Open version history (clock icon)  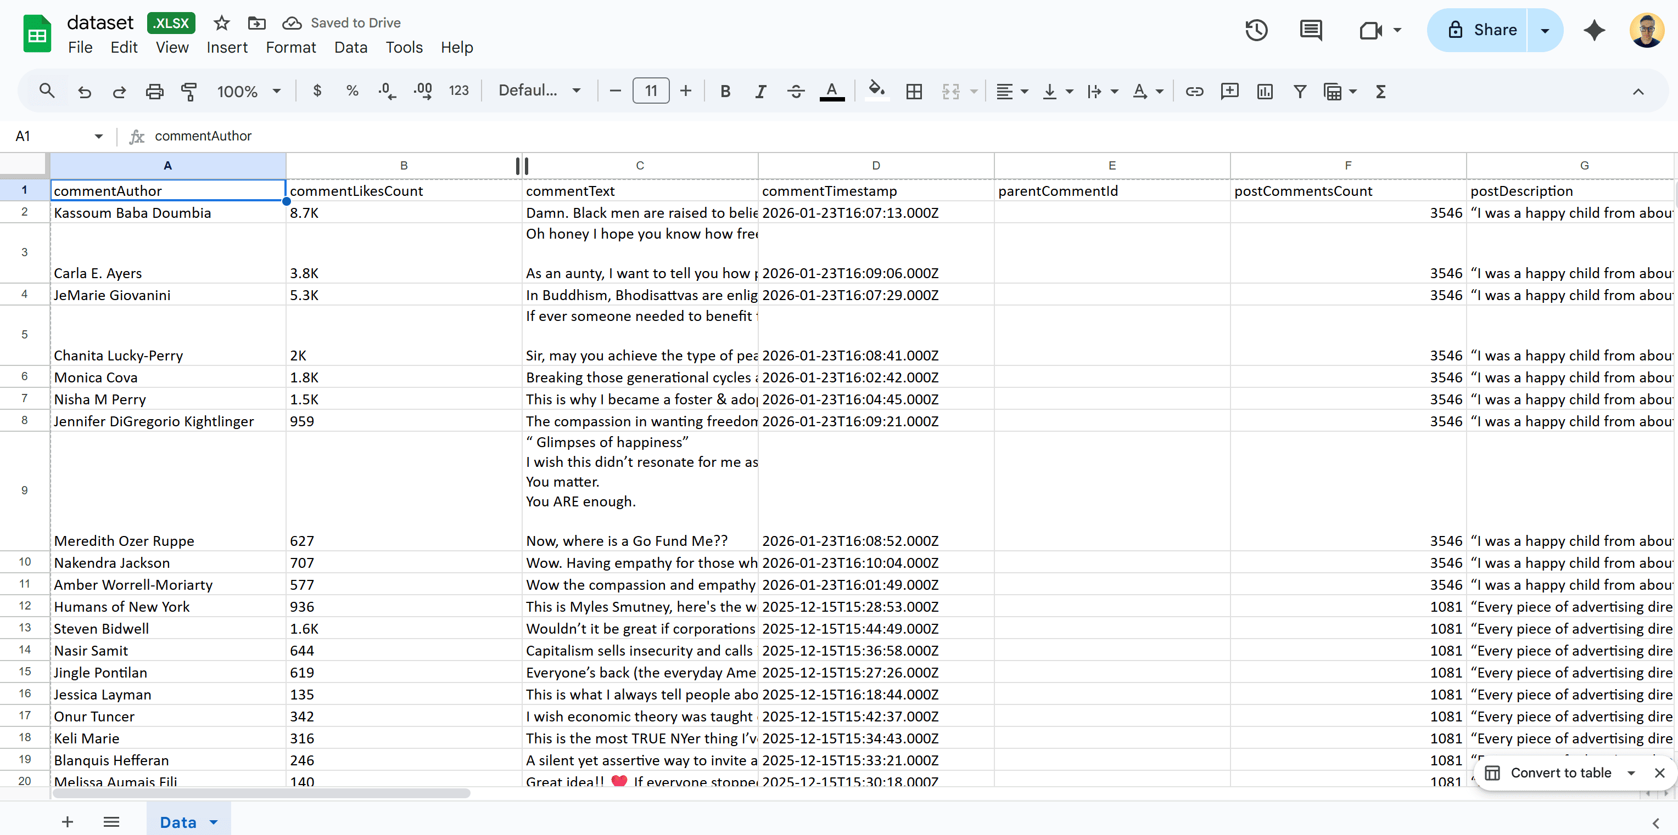(1256, 30)
